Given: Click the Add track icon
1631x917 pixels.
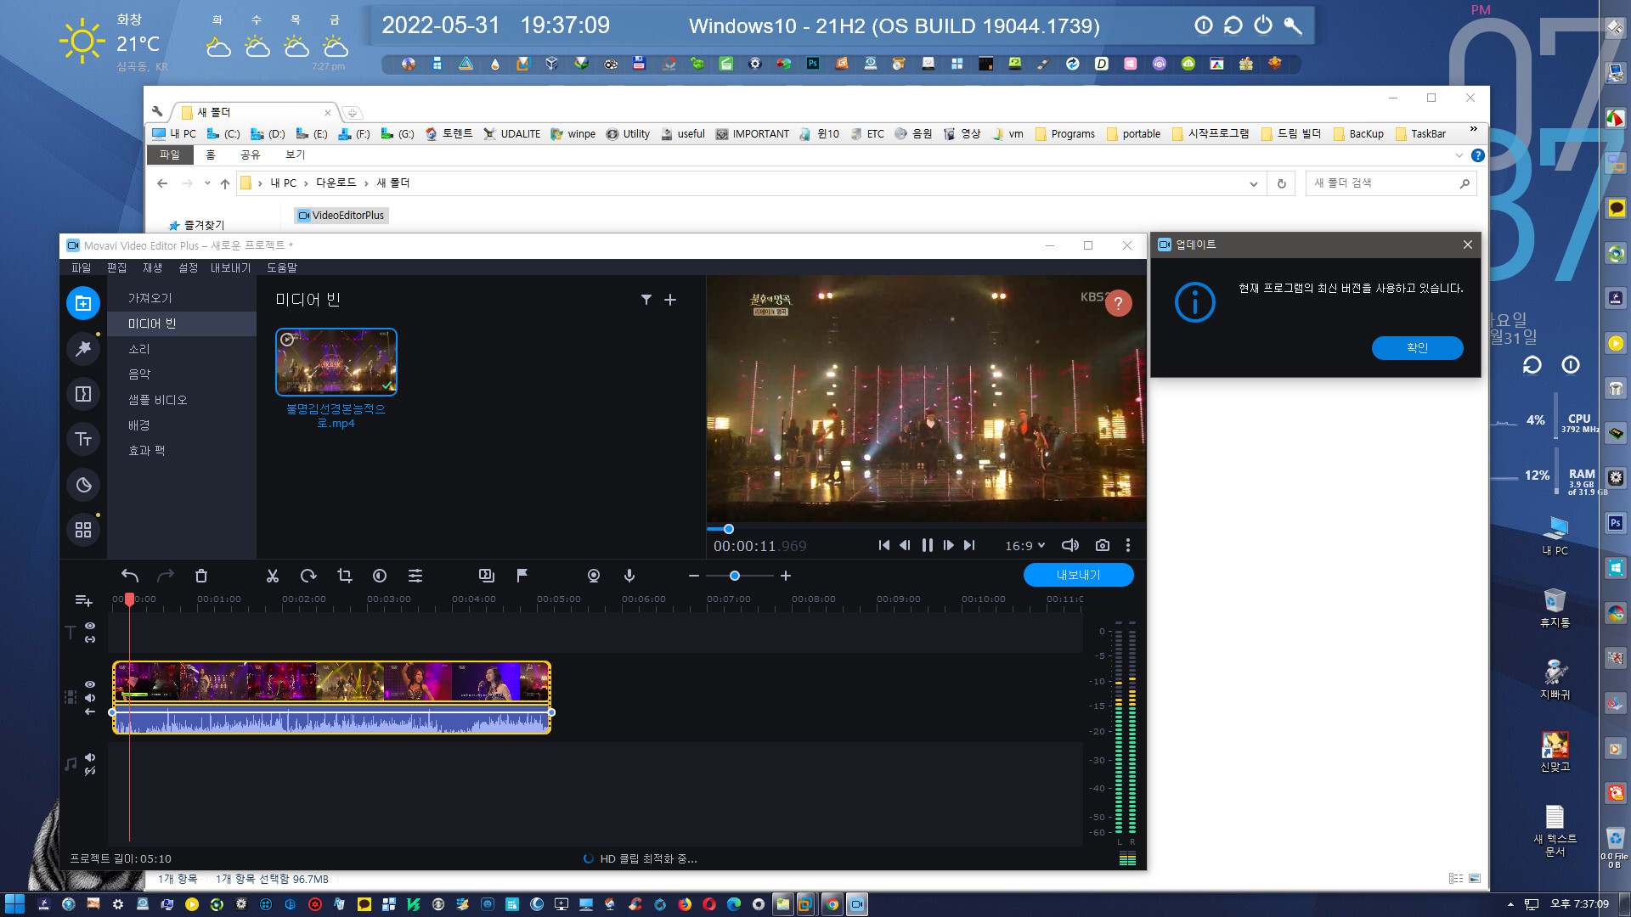Looking at the screenshot, I should pyautogui.click(x=83, y=600).
